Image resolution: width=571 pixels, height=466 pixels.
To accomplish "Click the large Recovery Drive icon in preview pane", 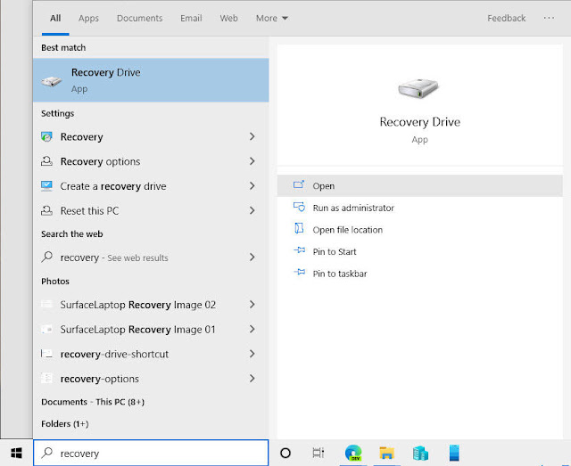I will 418,88.
